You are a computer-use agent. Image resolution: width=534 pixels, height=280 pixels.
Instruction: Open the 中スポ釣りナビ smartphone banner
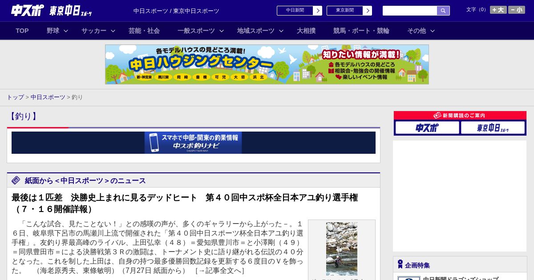(193, 143)
